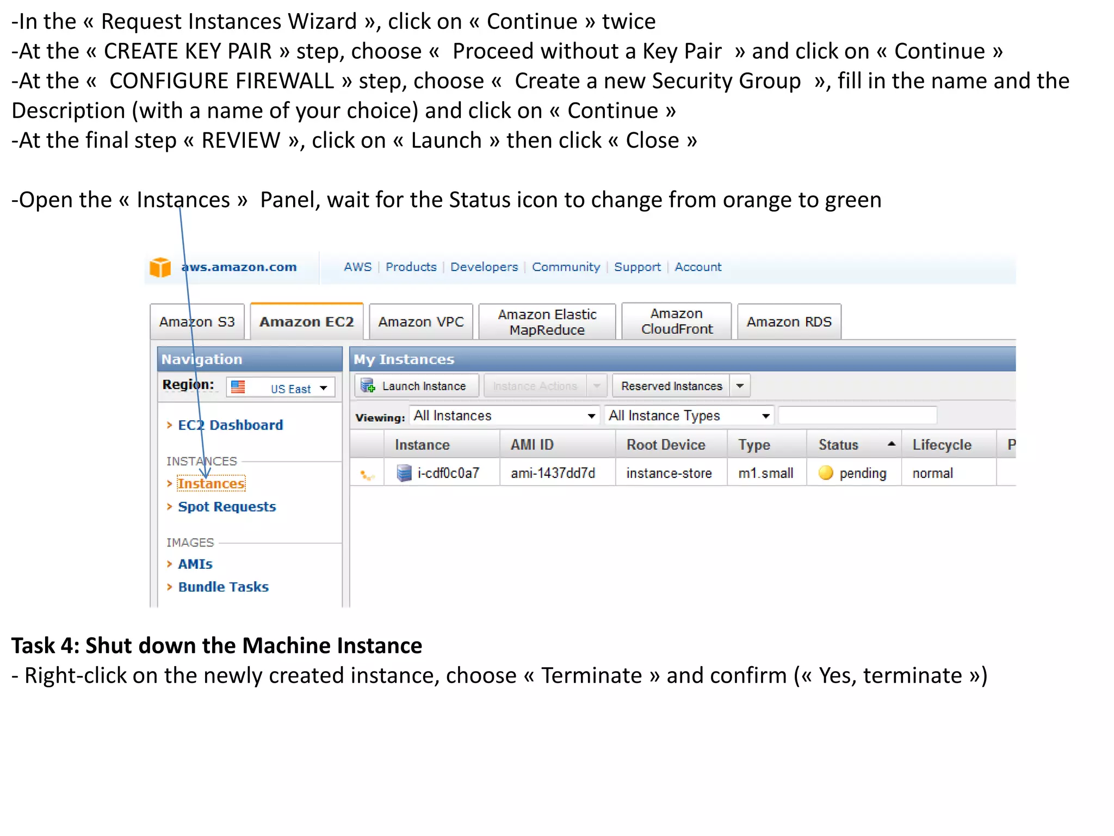This screenshot has height=836, width=1114.
Task: Switch to the Amazon EC2 tab
Action: coord(307,322)
